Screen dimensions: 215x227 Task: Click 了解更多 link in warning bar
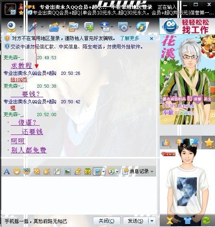130,38
